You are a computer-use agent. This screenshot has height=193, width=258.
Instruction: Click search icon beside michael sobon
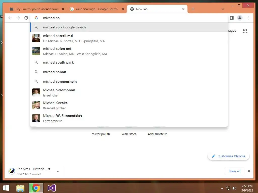[36, 72]
